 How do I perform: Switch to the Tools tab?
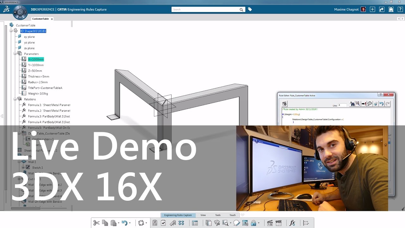click(x=218, y=215)
